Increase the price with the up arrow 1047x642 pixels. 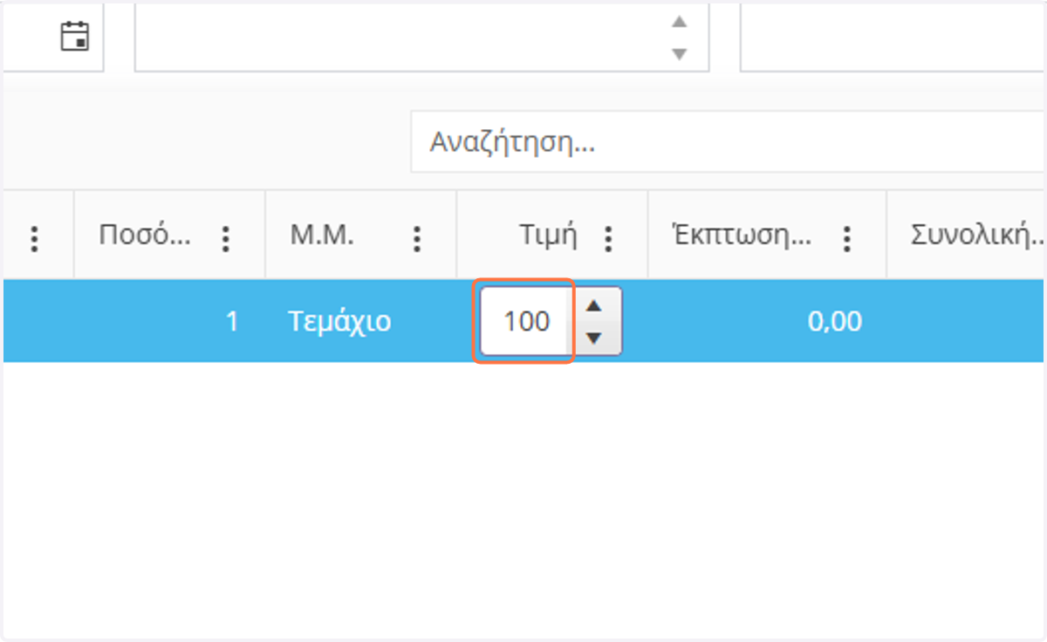594,306
